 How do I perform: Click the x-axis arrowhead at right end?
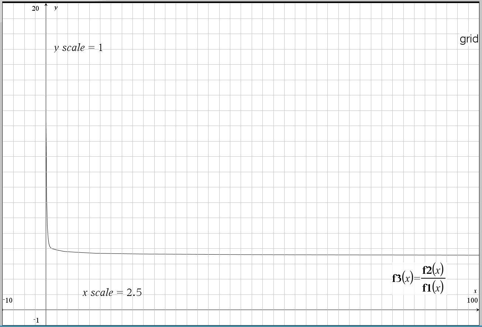tap(478, 310)
